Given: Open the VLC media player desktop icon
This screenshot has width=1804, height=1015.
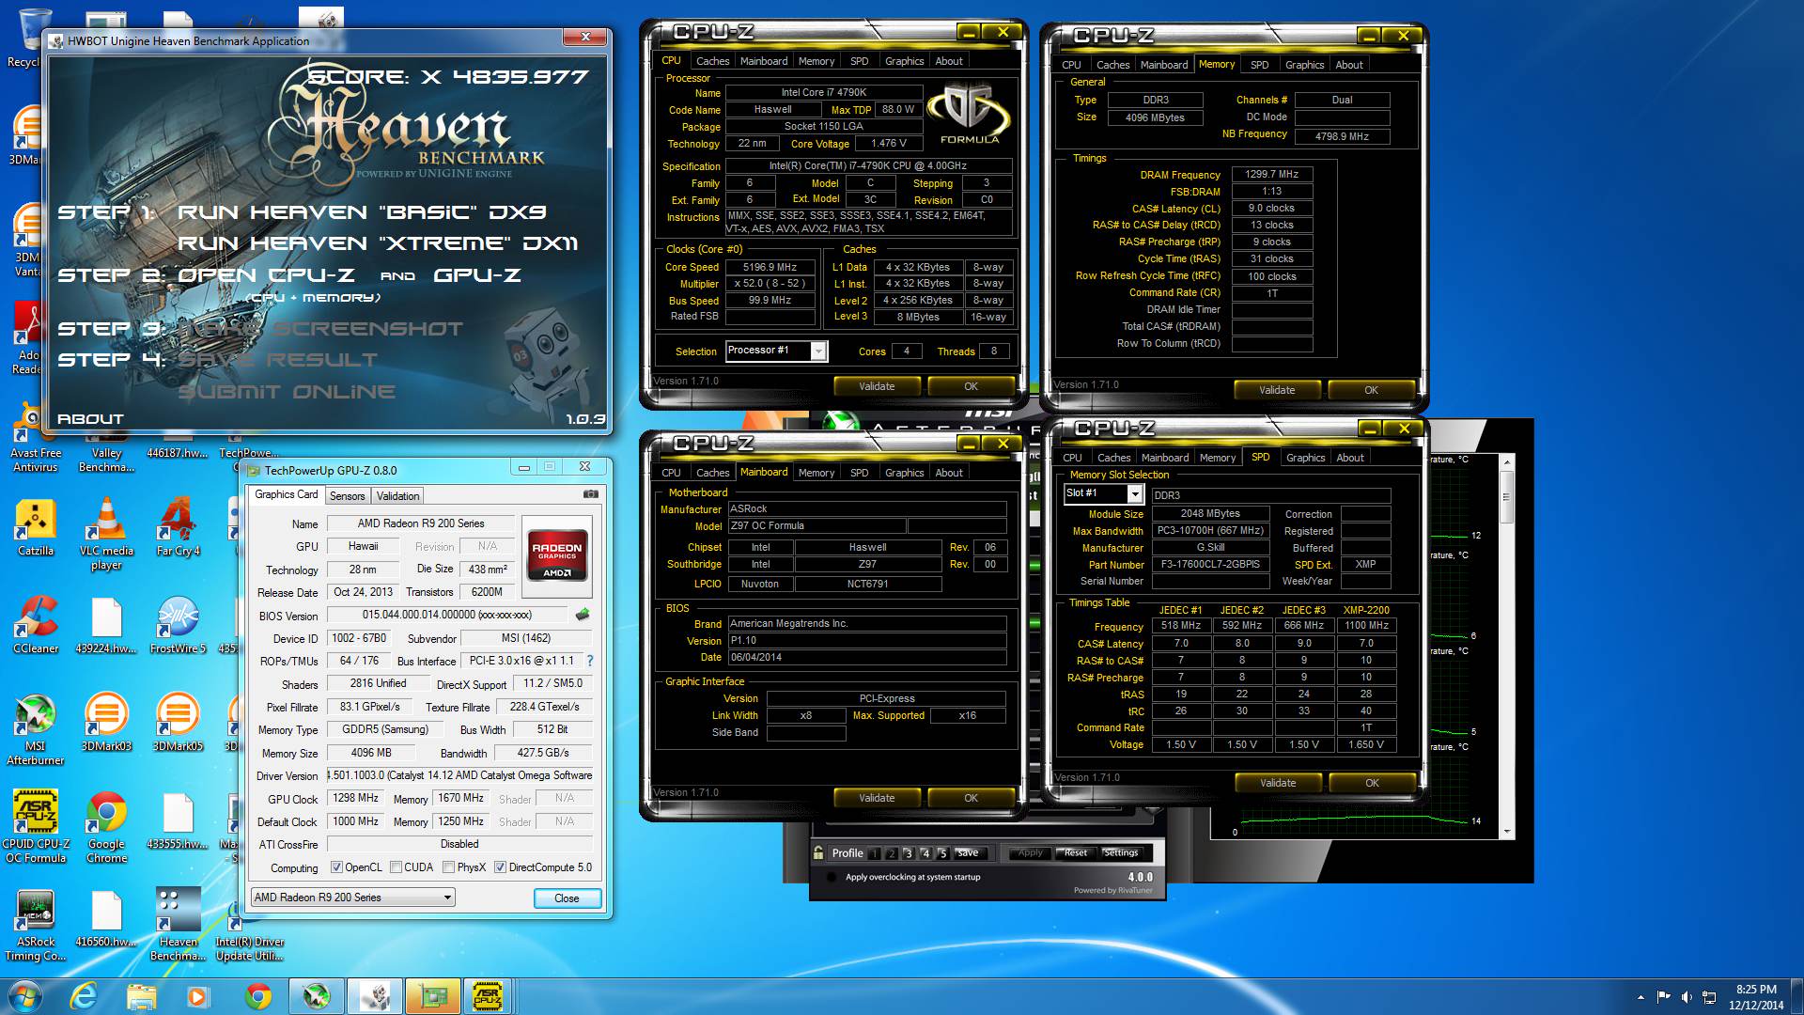Looking at the screenshot, I should pyautogui.click(x=106, y=534).
